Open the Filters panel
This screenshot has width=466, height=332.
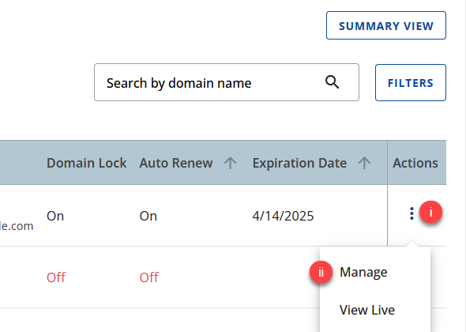(x=411, y=83)
